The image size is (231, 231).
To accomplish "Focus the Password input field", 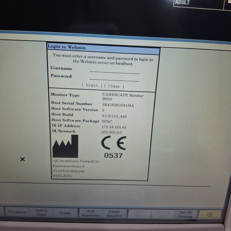I will 114,78.
